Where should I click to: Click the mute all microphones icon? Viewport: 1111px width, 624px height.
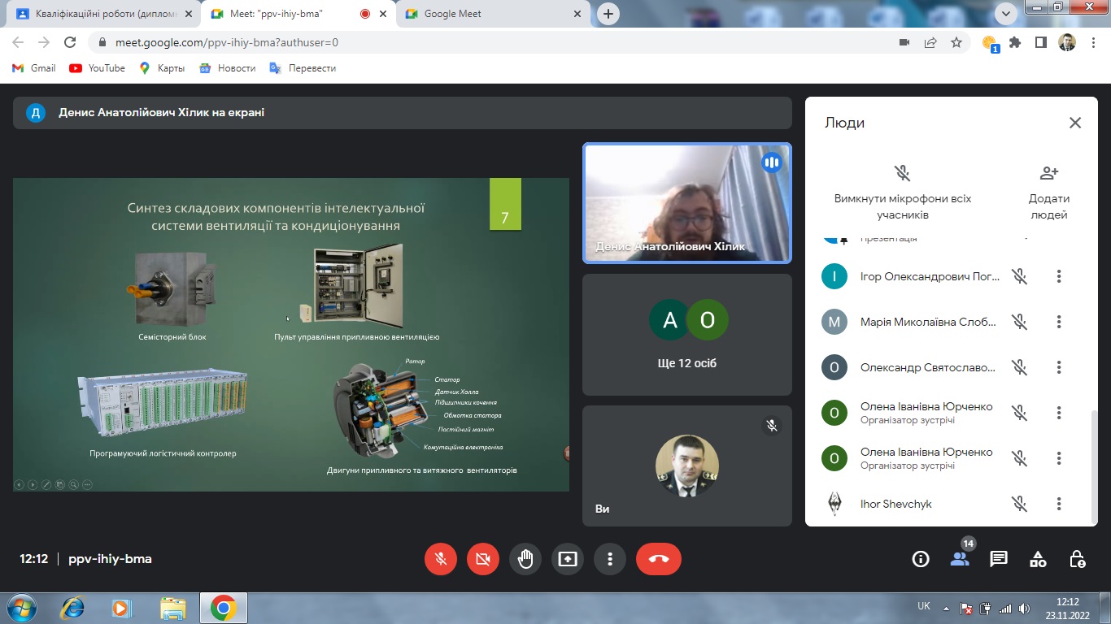pos(902,172)
